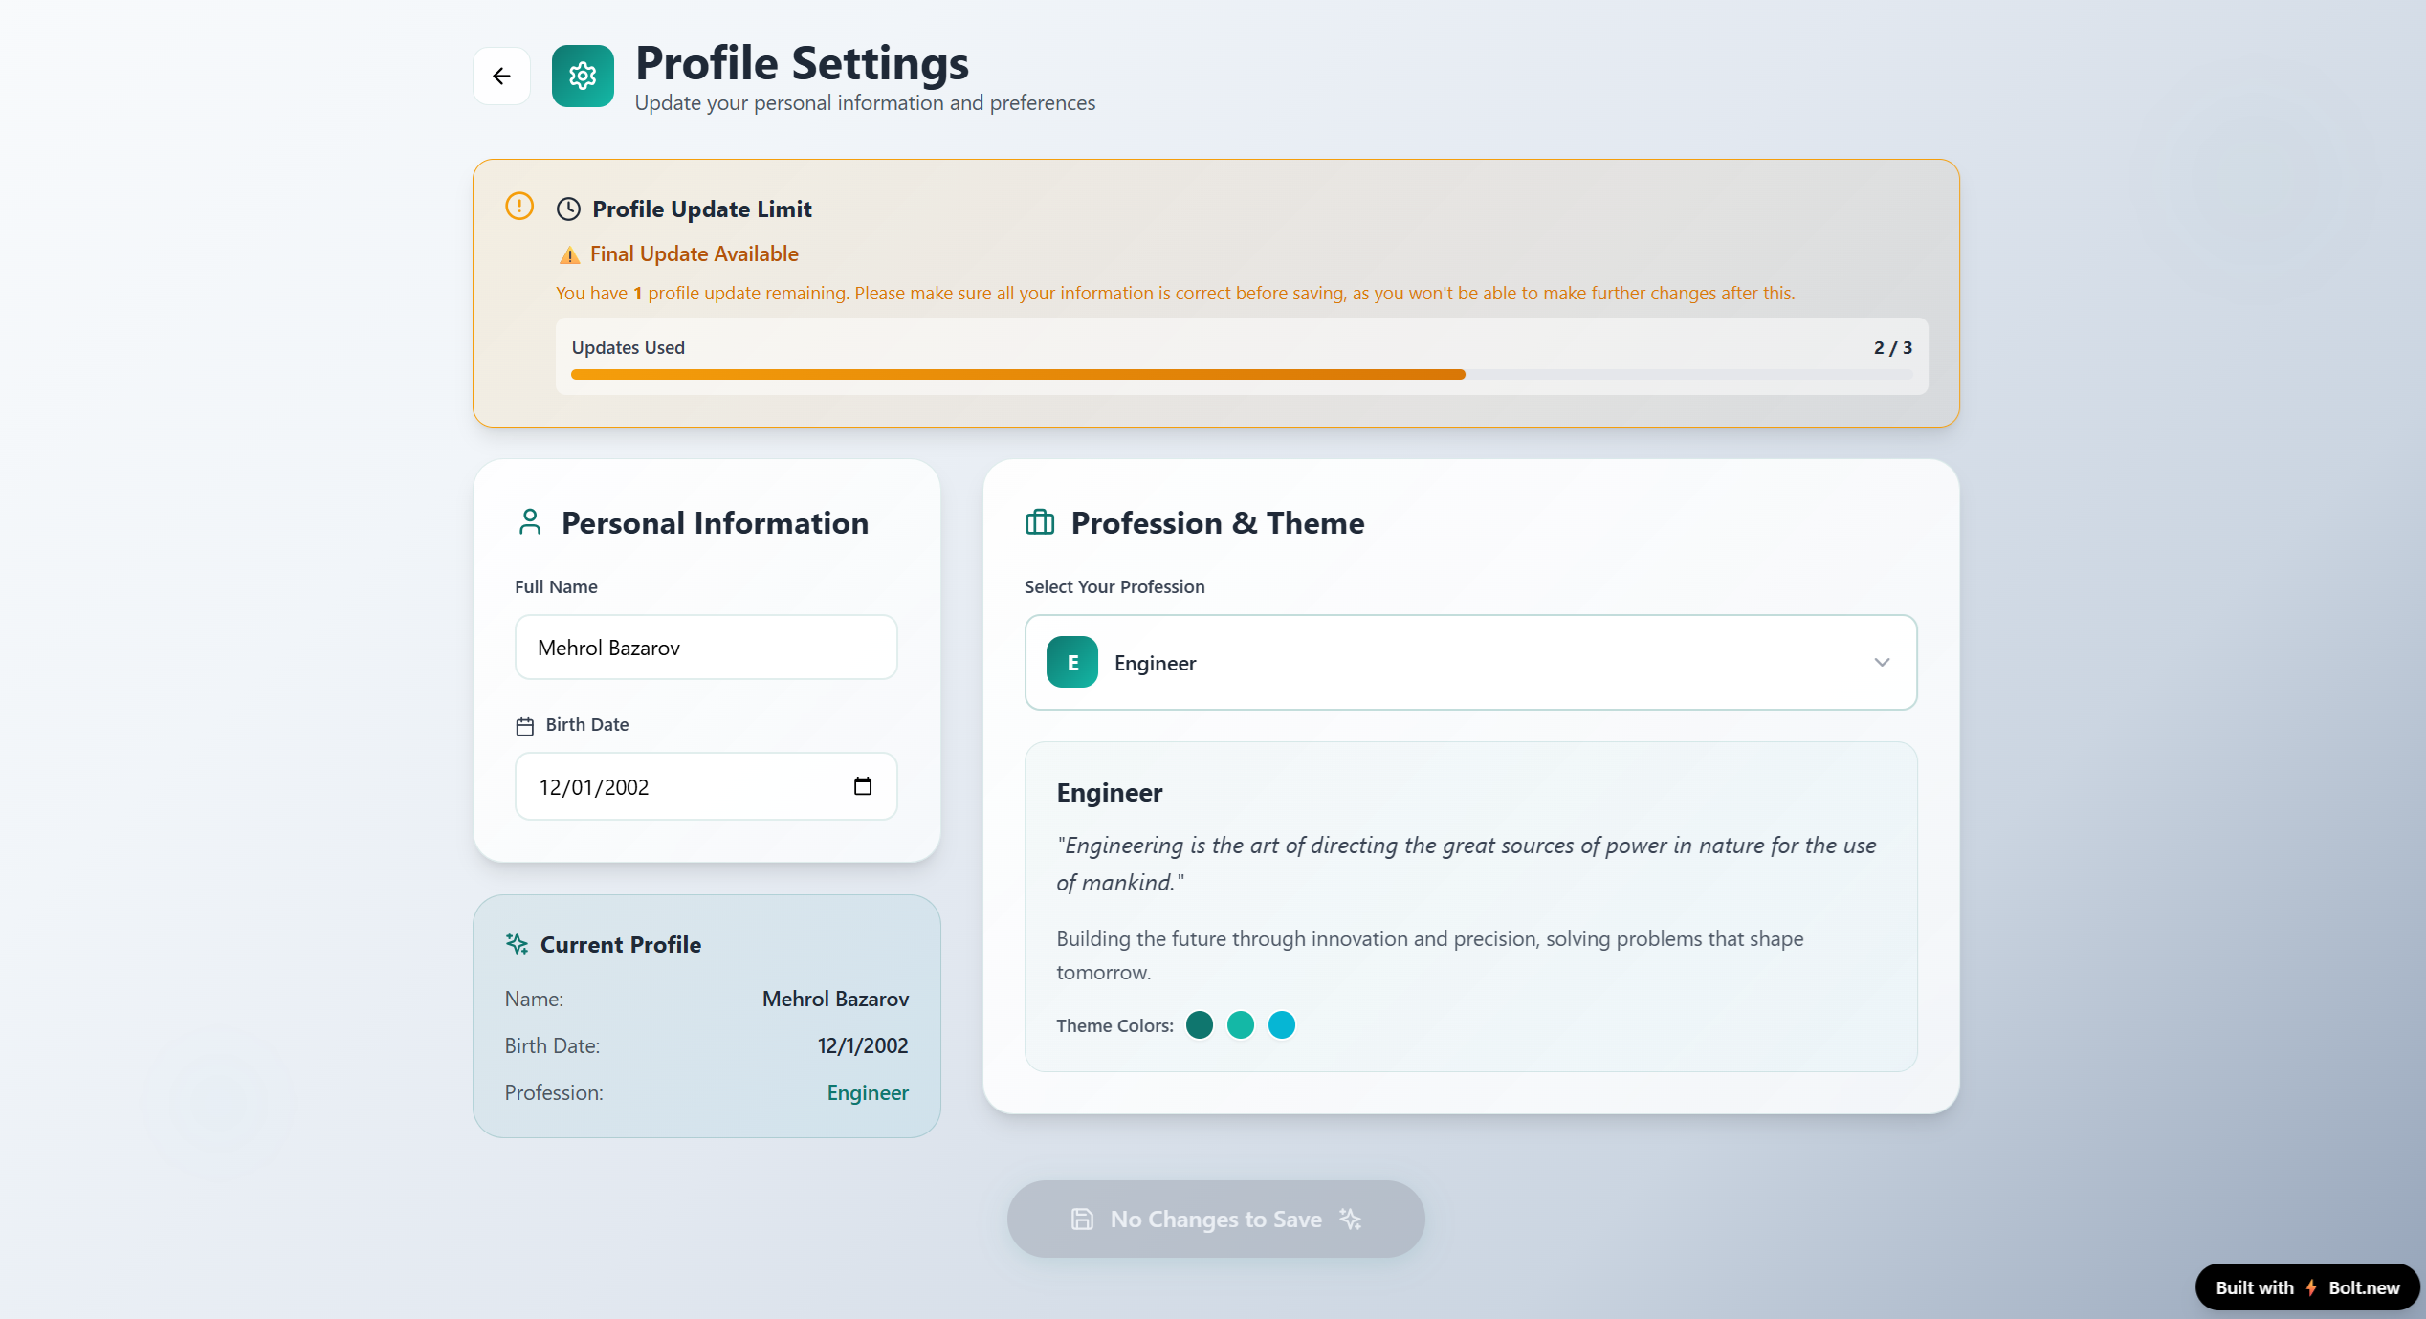Open the Select Your Profession dropdown

pyautogui.click(x=1469, y=662)
